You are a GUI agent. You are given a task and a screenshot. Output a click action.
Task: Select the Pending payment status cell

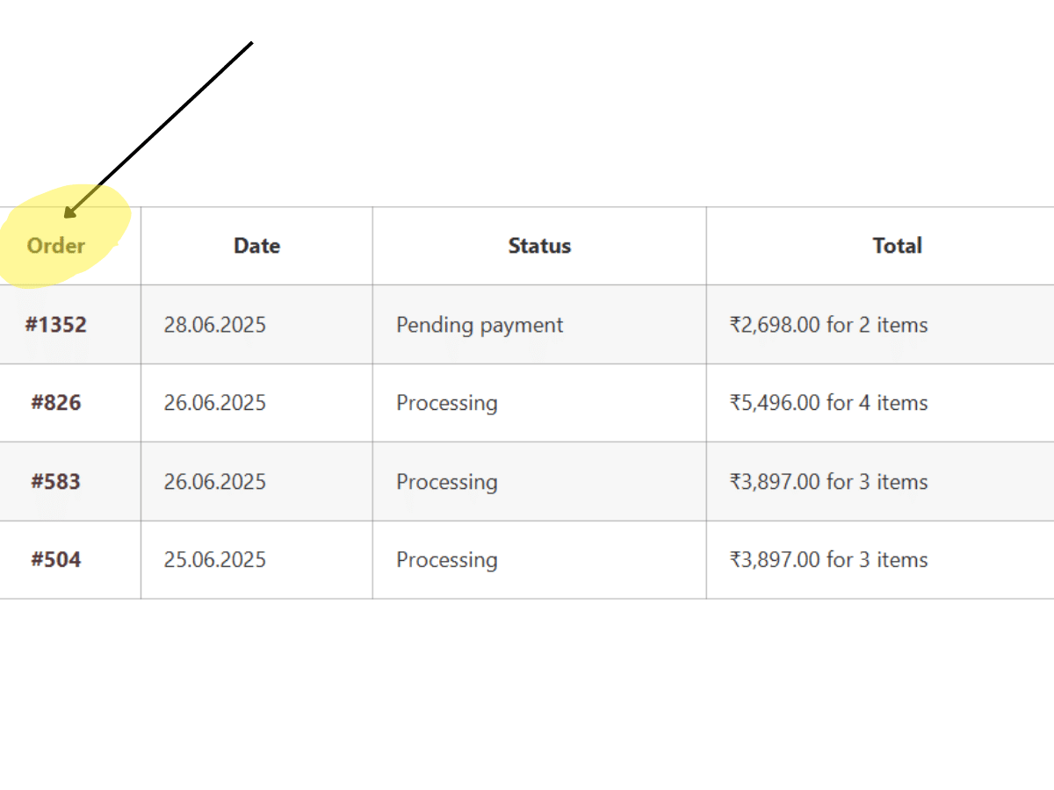click(x=480, y=326)
